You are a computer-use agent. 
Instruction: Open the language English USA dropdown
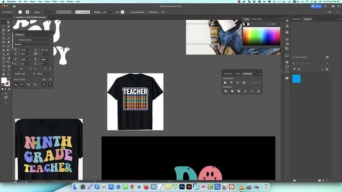tap(27, 74)
